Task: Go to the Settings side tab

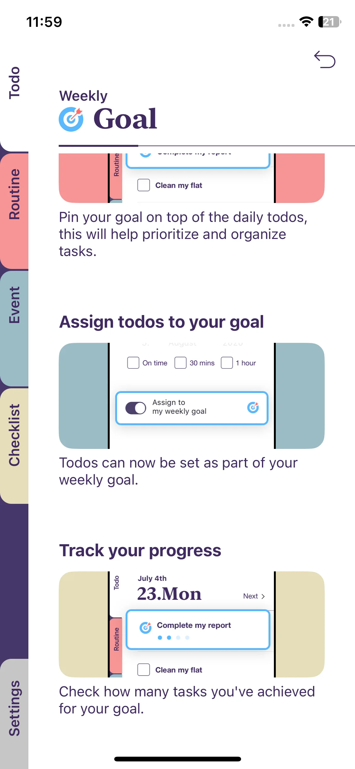Action: [14, 708]
